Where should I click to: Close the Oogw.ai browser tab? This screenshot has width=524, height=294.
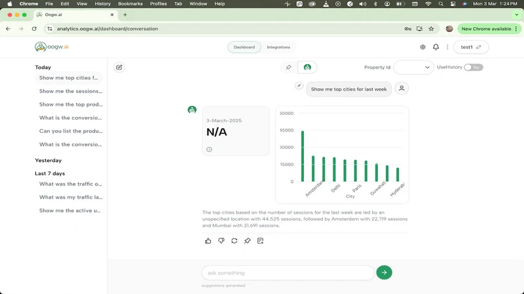click(112, 14)
